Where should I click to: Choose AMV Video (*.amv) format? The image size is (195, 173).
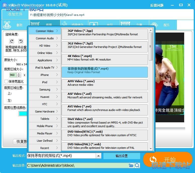pos(105,85)
